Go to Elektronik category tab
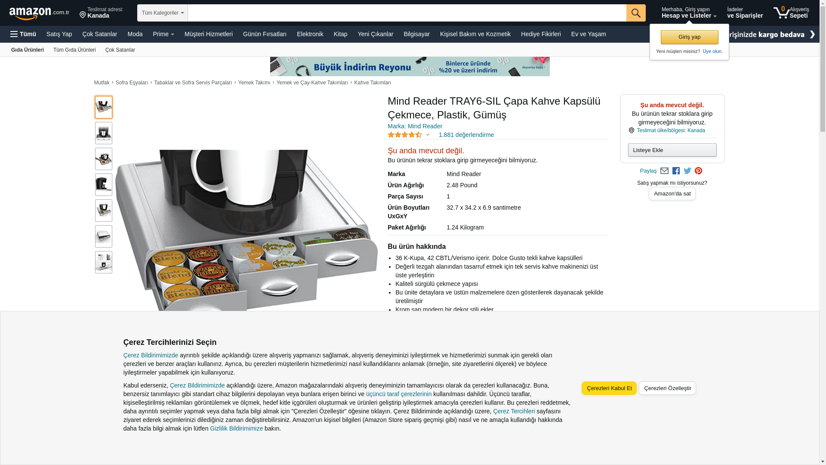 pyautogui.click(x=310, y=34)
